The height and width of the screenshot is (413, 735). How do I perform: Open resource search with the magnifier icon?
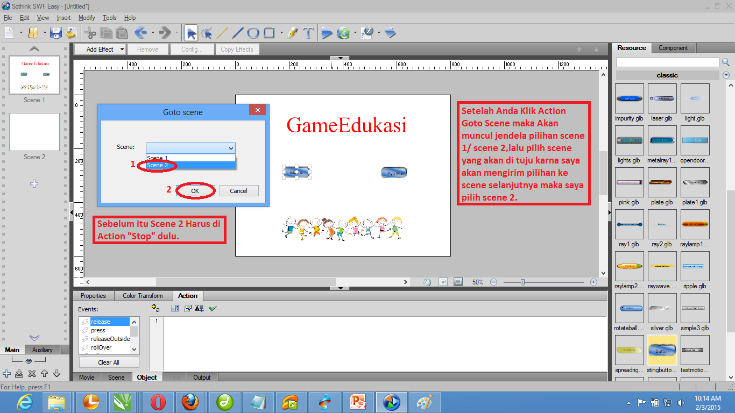pyautogui.click(x=726, y=62)
